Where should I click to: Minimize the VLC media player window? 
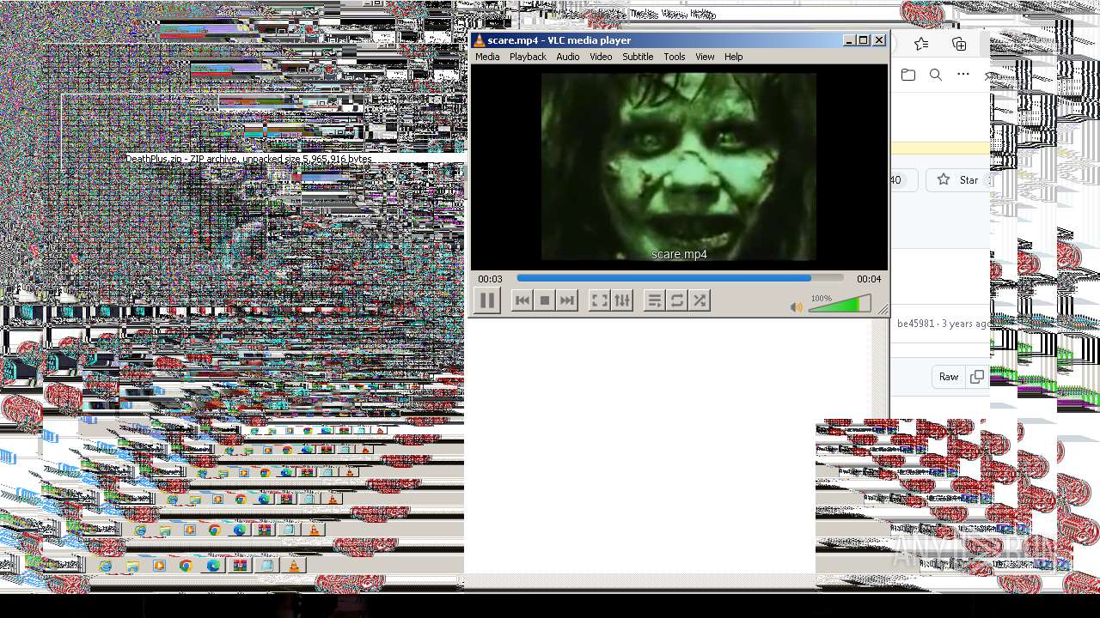849,40
